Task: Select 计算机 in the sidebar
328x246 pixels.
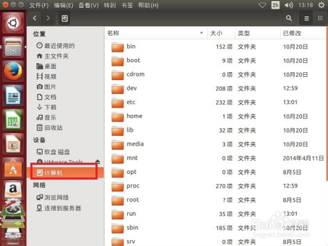Action: point(65,173)
